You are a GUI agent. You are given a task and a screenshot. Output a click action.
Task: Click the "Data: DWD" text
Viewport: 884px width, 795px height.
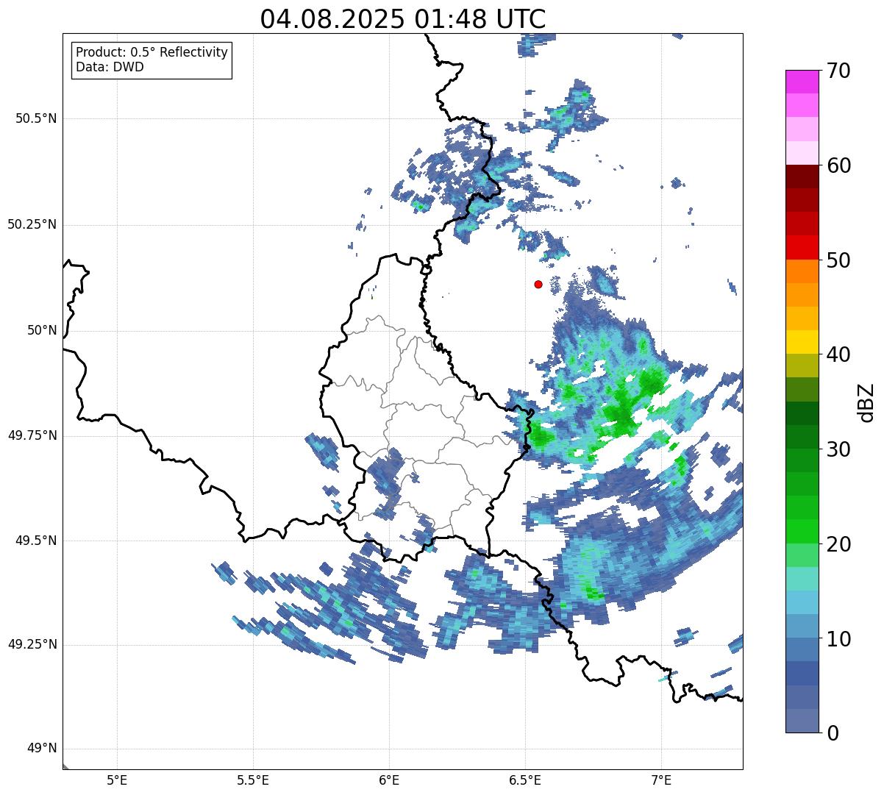pyautogui.click(x=110, y=67)
